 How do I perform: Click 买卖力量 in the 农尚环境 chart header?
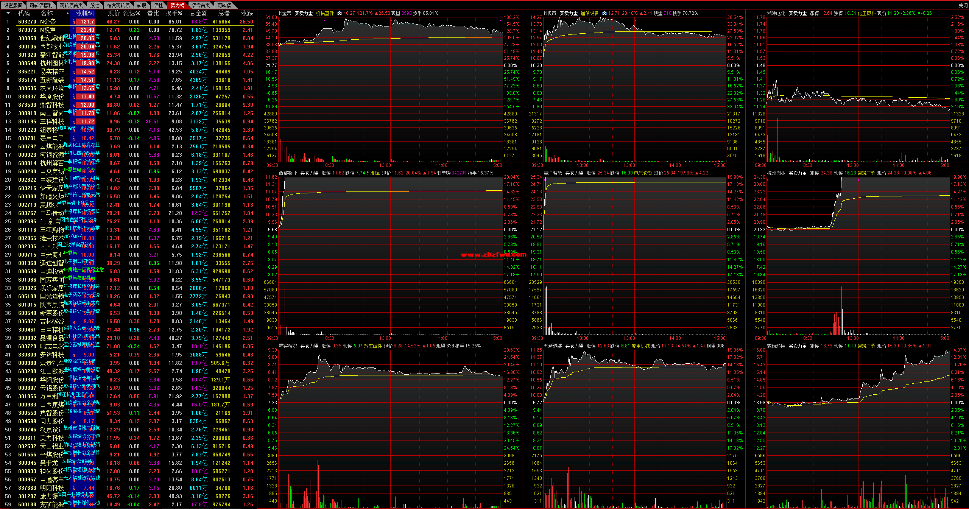[798, 346]
